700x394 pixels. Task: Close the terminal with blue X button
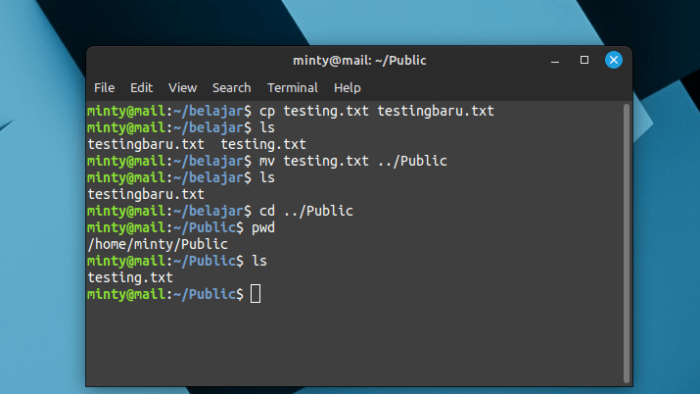pyautogui.click(x=614, y=60)
